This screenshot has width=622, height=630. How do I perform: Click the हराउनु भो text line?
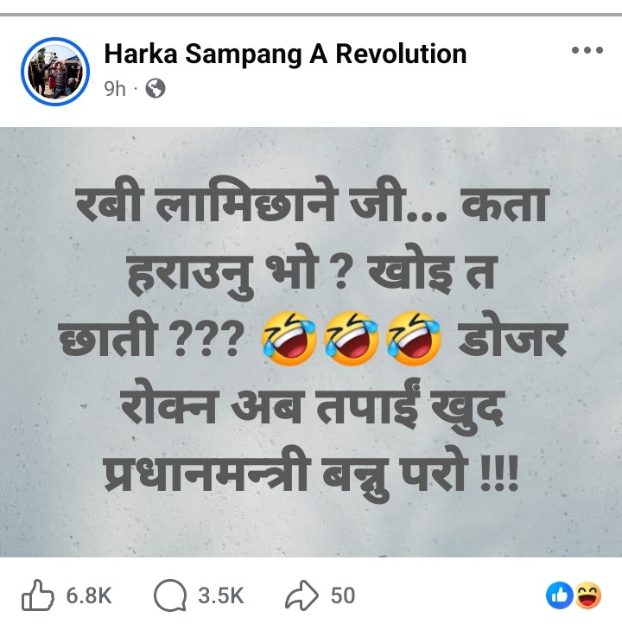point(222,272)
